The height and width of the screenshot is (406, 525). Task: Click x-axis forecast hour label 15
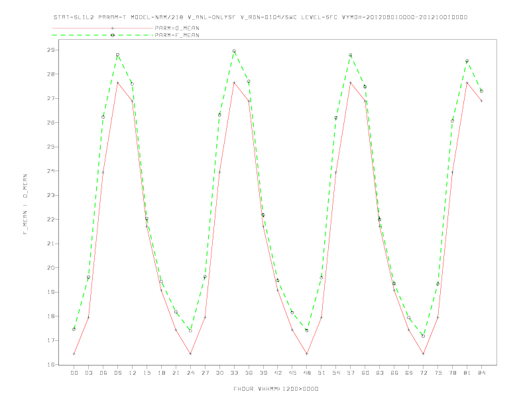[146, 373]
